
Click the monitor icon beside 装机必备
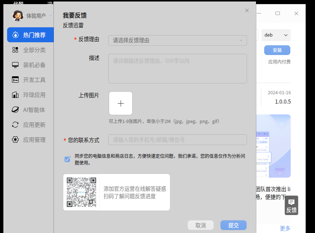pyautogui.click(x=15, y=65)
